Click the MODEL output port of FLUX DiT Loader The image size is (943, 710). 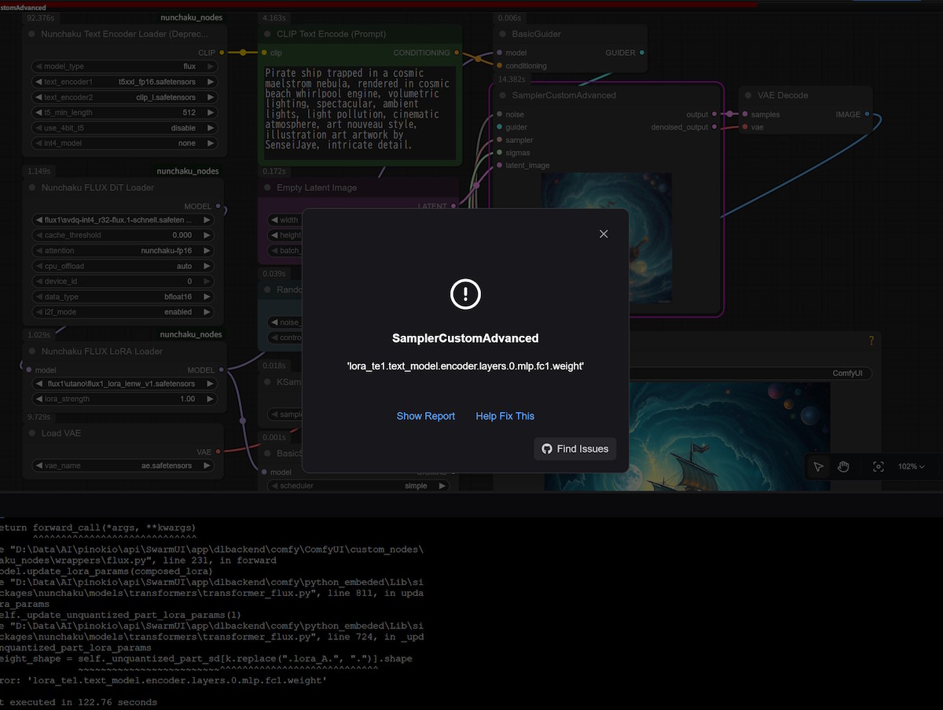tap(218, 207)
